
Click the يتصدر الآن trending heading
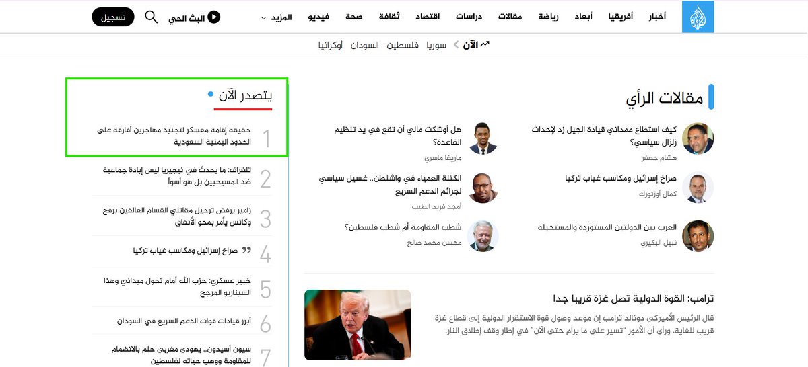pyautogui.click(x=245, y=95)
